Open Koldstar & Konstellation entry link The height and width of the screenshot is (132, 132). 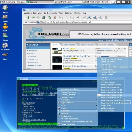point(75,66)
